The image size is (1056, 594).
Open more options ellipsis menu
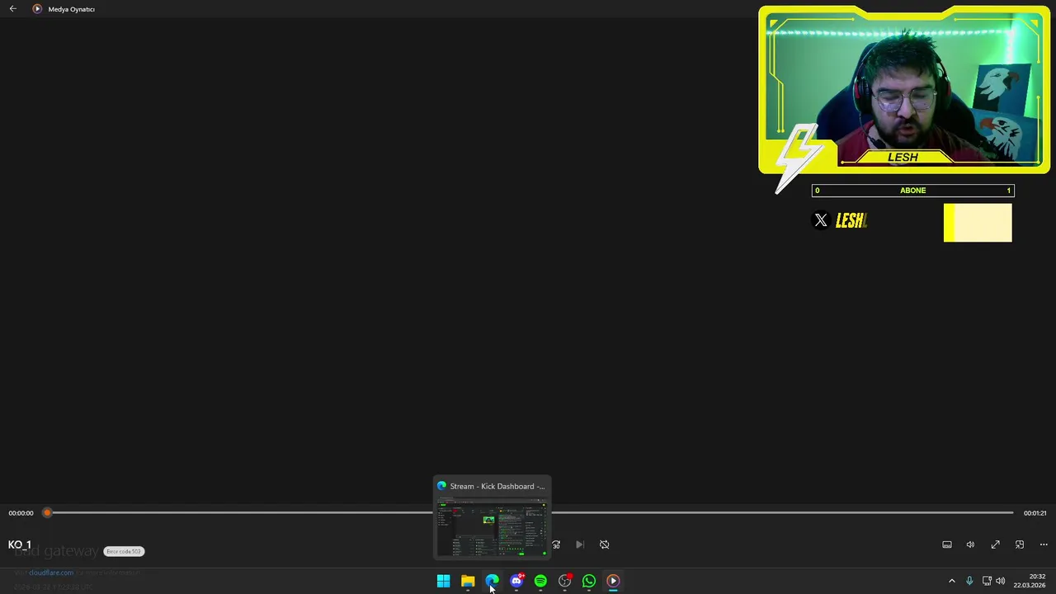pyautogui.click(x=1044, y=544)
